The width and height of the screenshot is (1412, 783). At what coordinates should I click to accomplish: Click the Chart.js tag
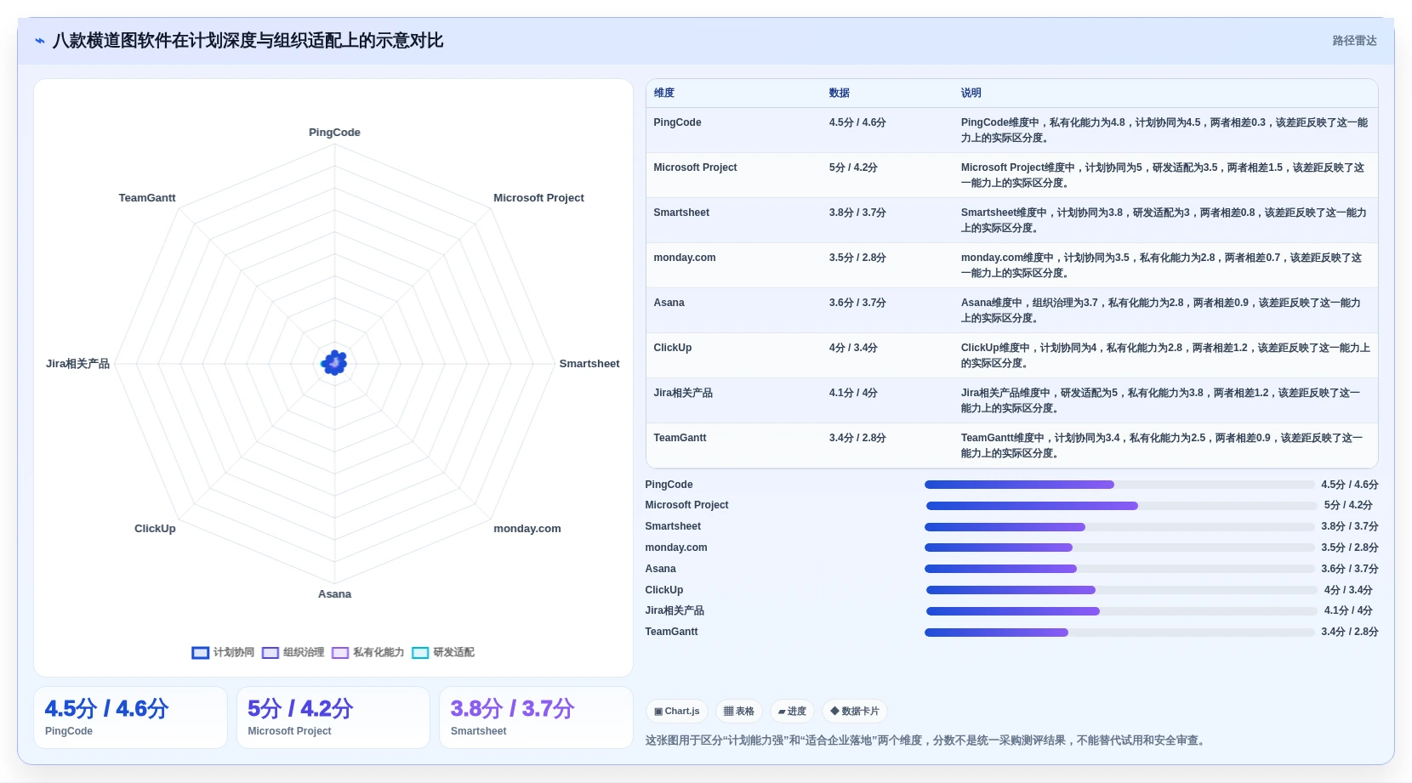pyautogui.click(x=677, y=712)
